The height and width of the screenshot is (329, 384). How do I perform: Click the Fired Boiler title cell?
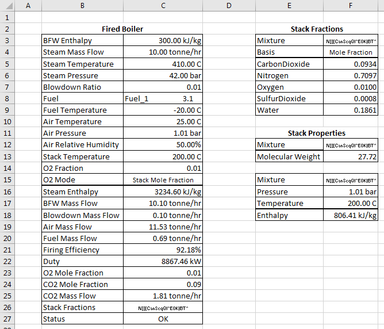(122, 29)
